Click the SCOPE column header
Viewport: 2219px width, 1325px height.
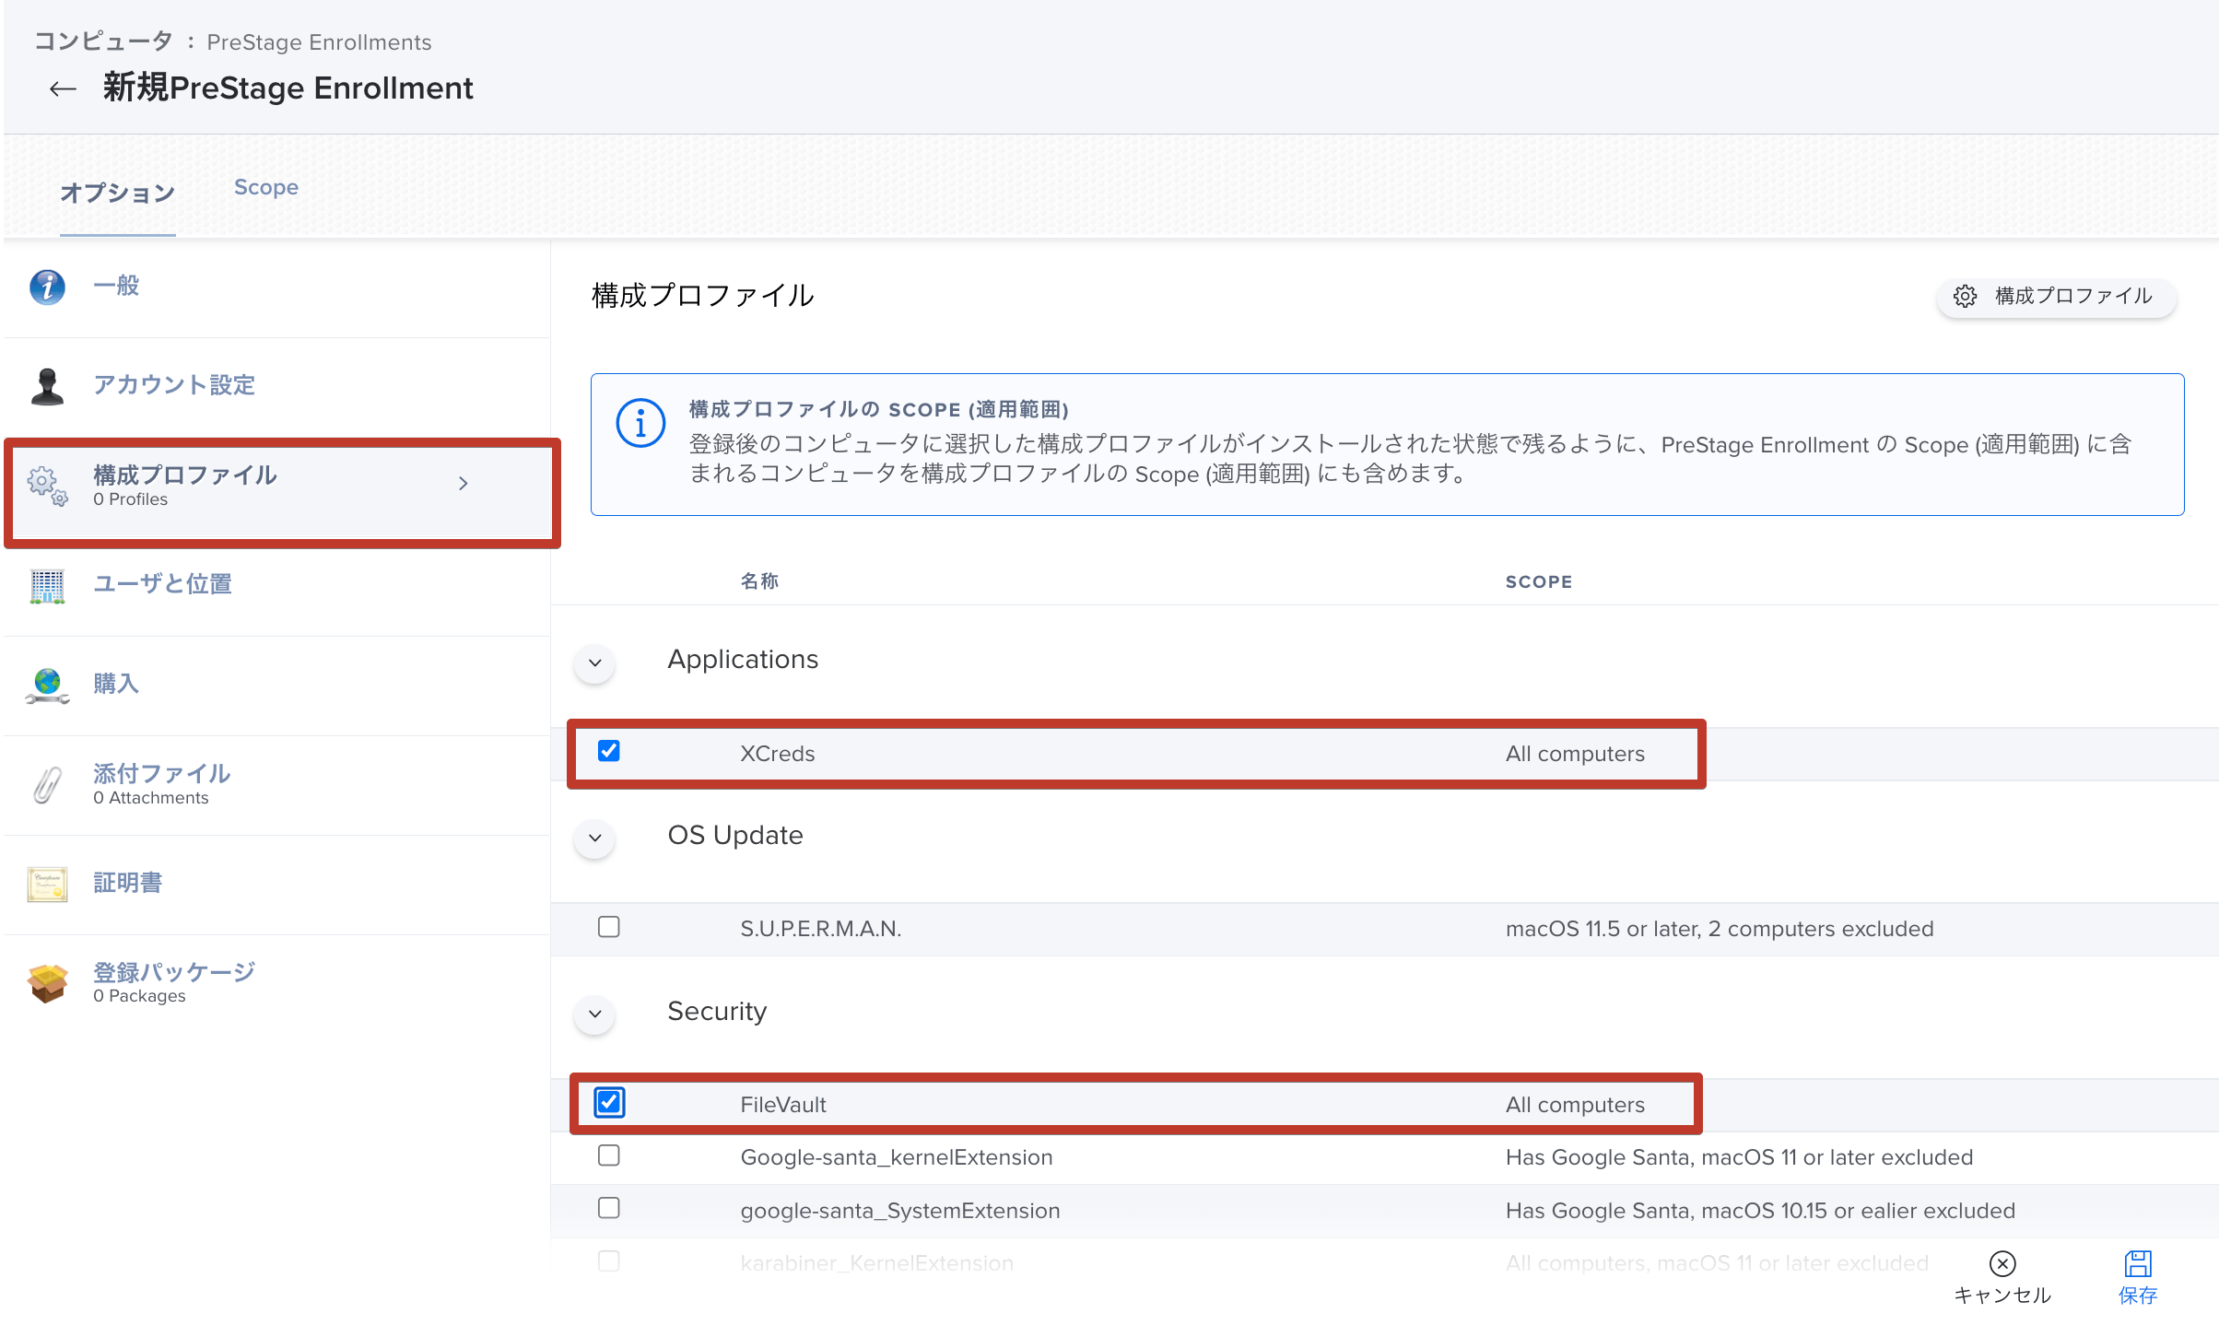[1539, 581]
